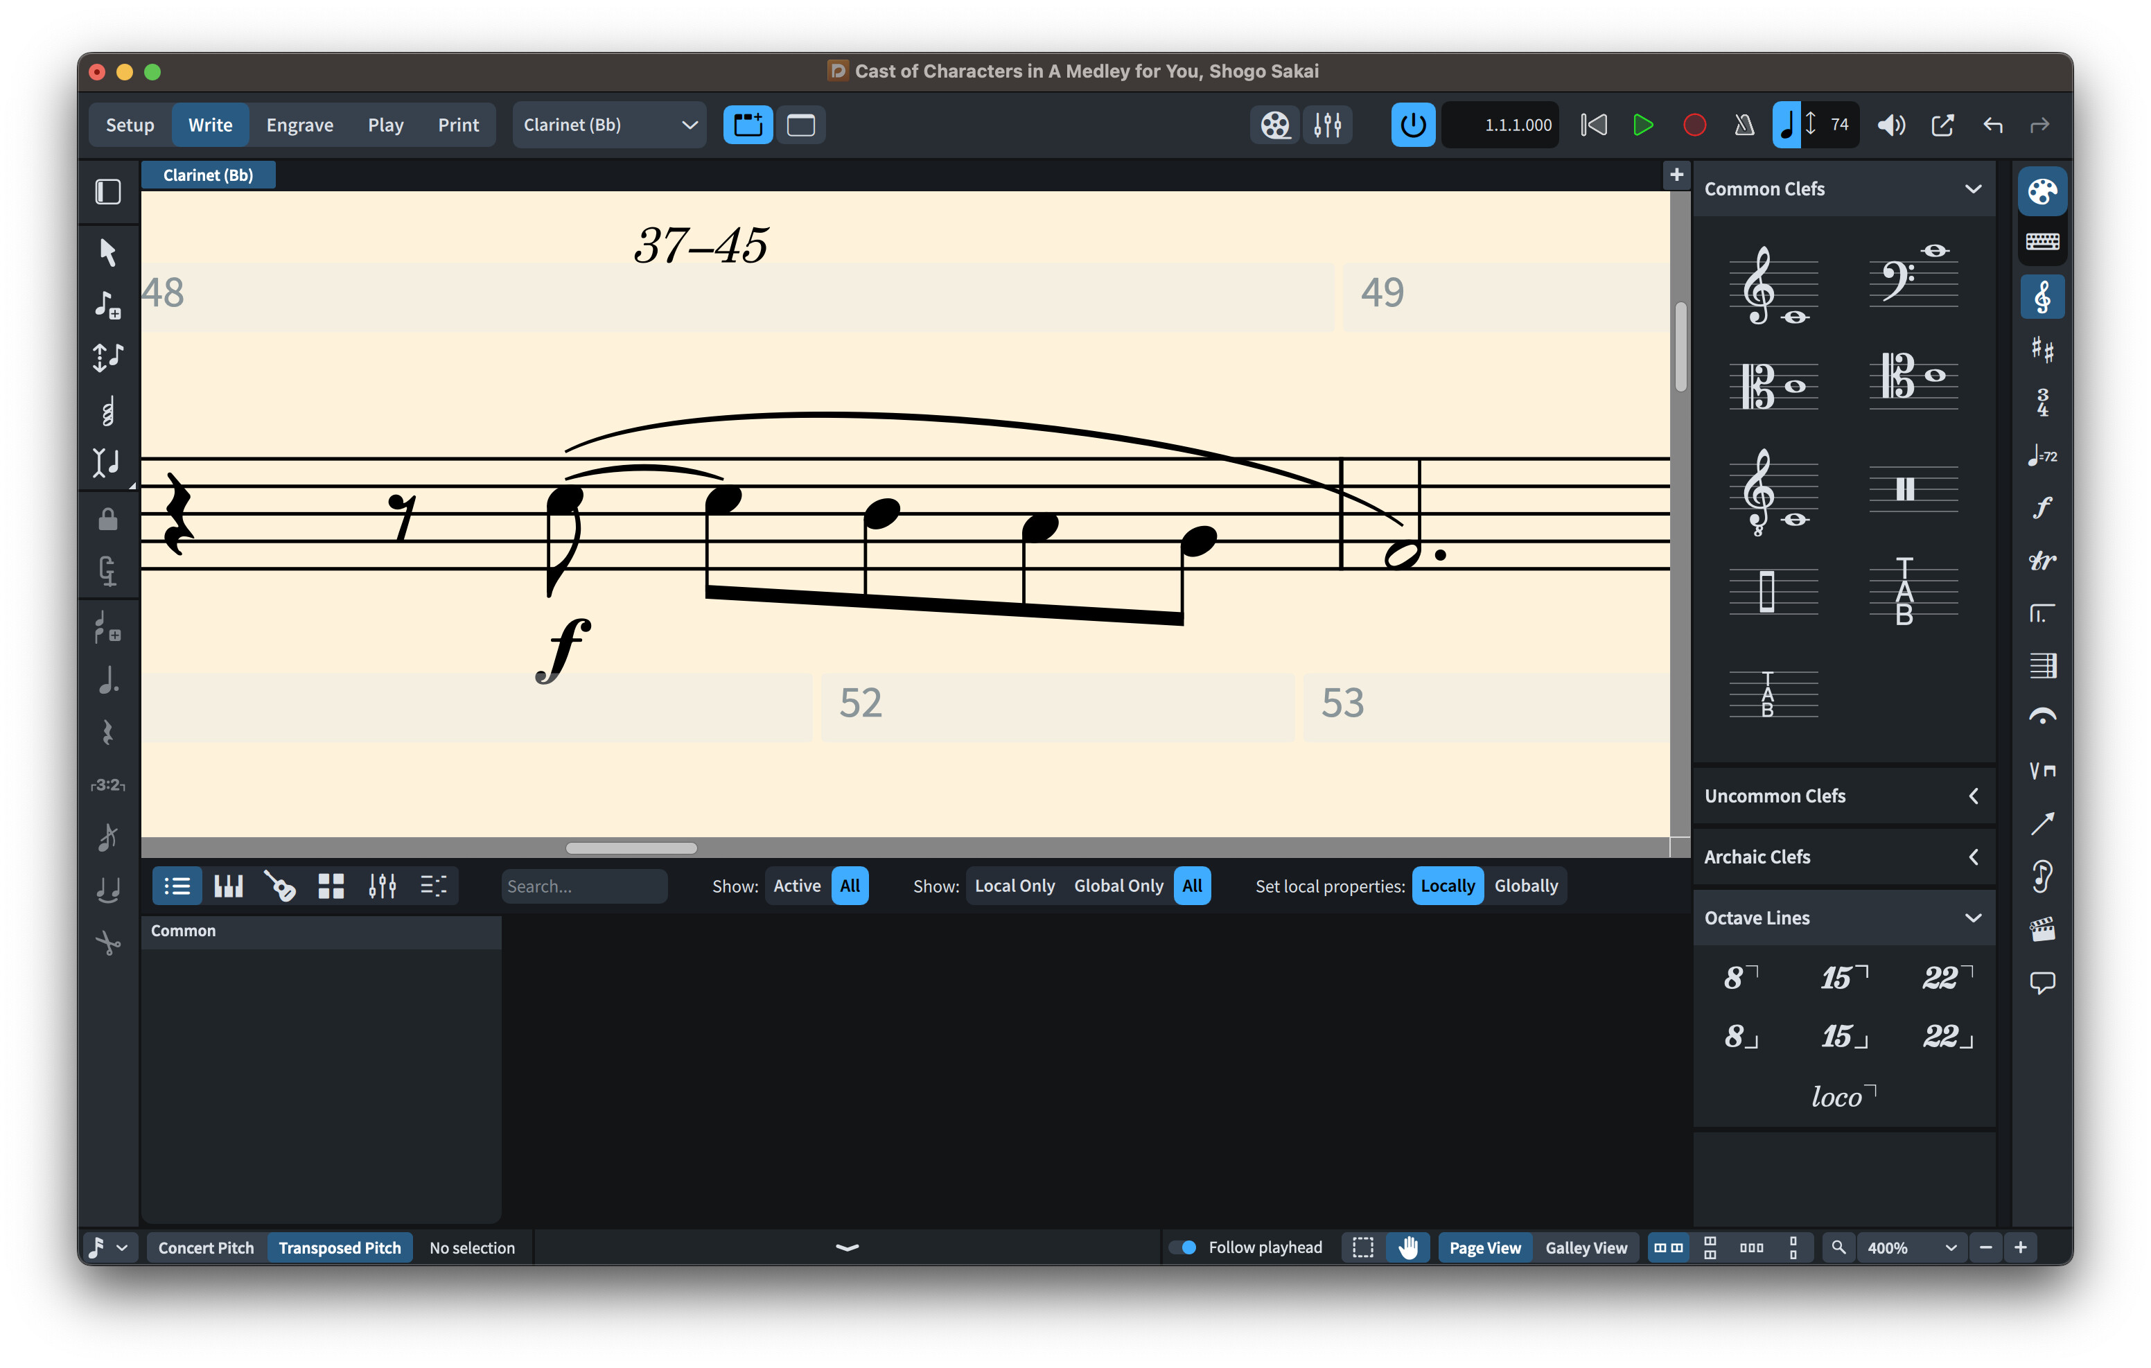Insert 8va octave line

click(x=1740, y=978)
